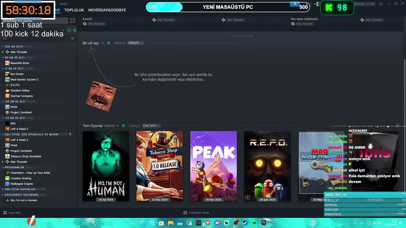Click the ClearMem program icon

pos(7,173)
